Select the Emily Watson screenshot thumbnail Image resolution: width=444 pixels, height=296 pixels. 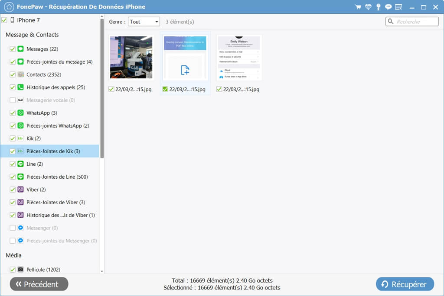coord(239,58)
